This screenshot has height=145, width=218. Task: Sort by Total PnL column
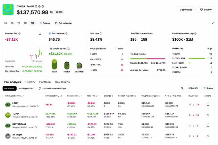(93, 96)
